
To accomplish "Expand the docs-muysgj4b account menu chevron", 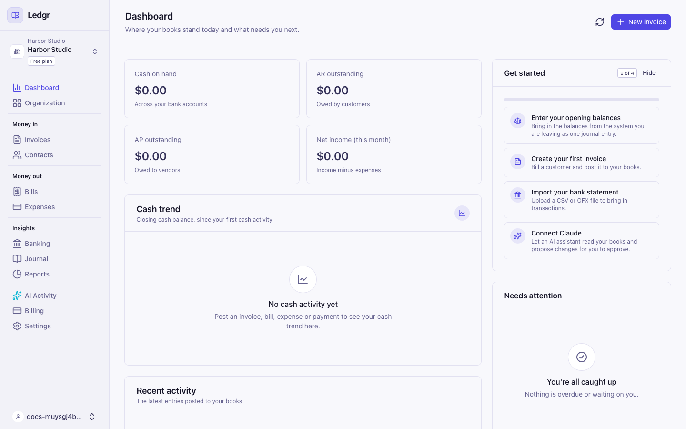I will click(x=92, y=417).
